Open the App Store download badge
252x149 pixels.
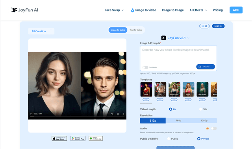point(59,138)
